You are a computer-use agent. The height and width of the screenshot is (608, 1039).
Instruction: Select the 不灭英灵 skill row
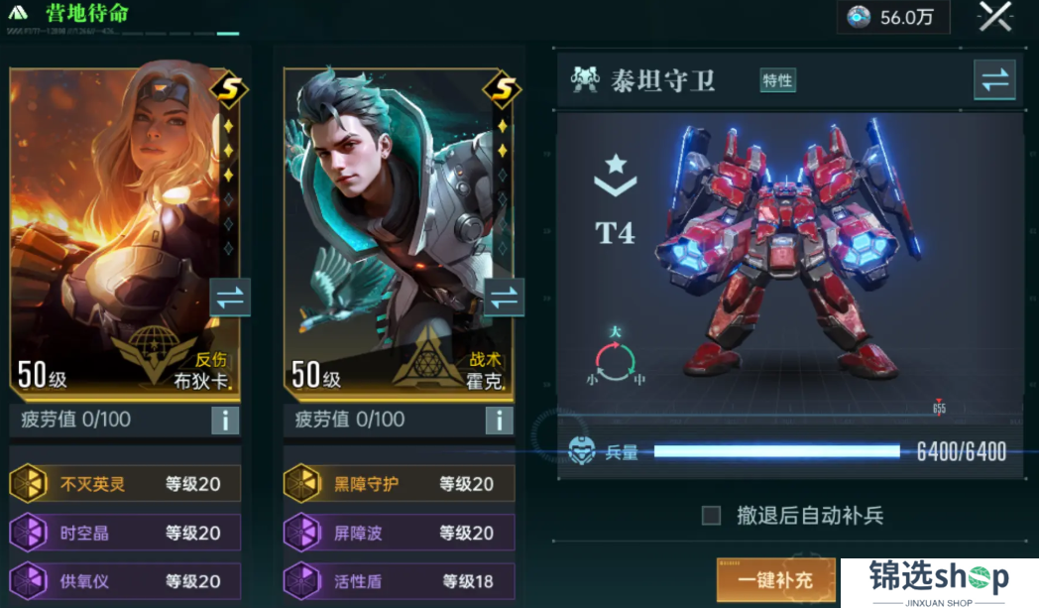(x=125, y=483)
